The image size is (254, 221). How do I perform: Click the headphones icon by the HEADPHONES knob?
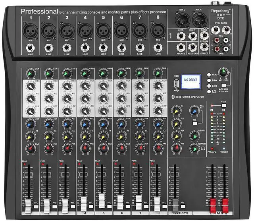pyautogui.click(x=203, y=148)
